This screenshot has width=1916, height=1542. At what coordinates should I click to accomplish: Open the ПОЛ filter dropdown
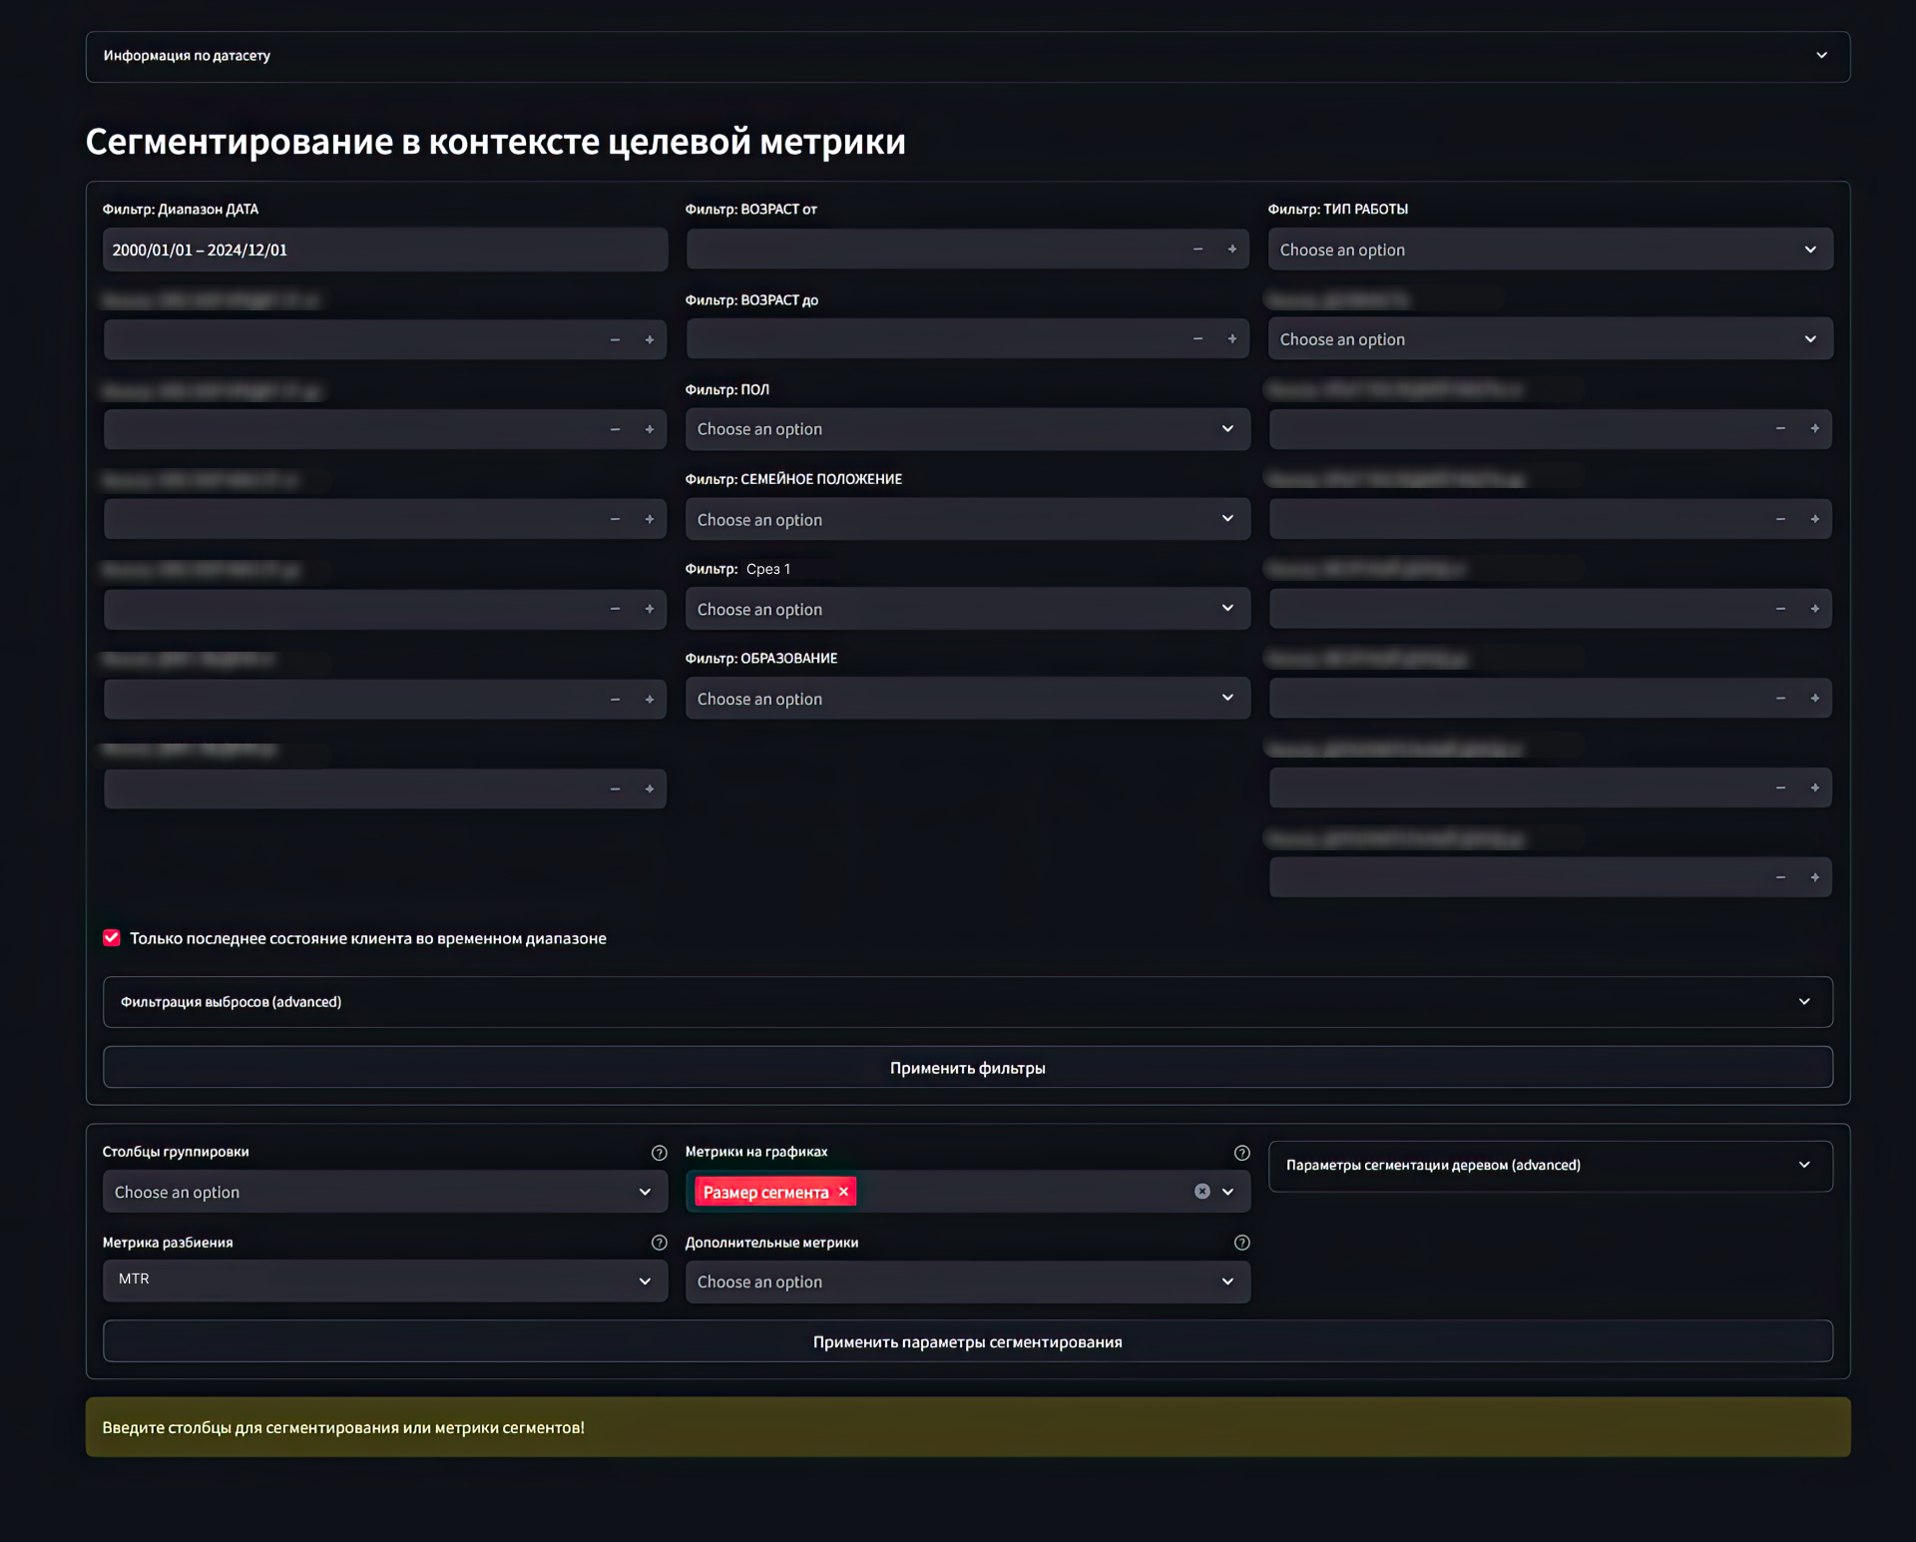[966, 429]
